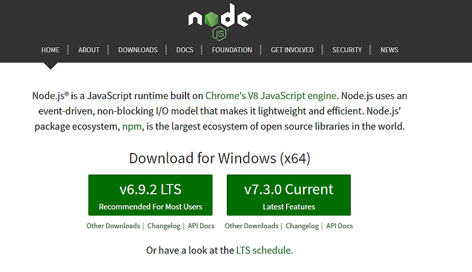Open the LTS schedule link
The image size is (472, 272).
point(264,250)
